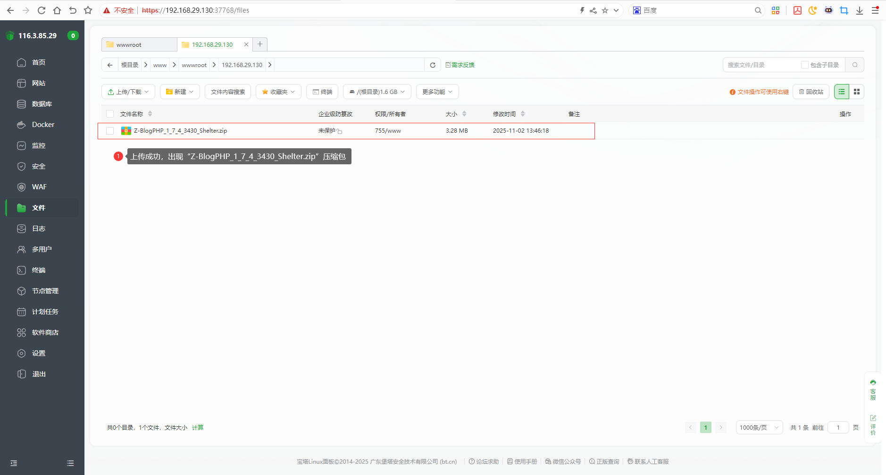Click the 软件商店 apps icon
Screen dimensions: 886x475
point(21,332)
